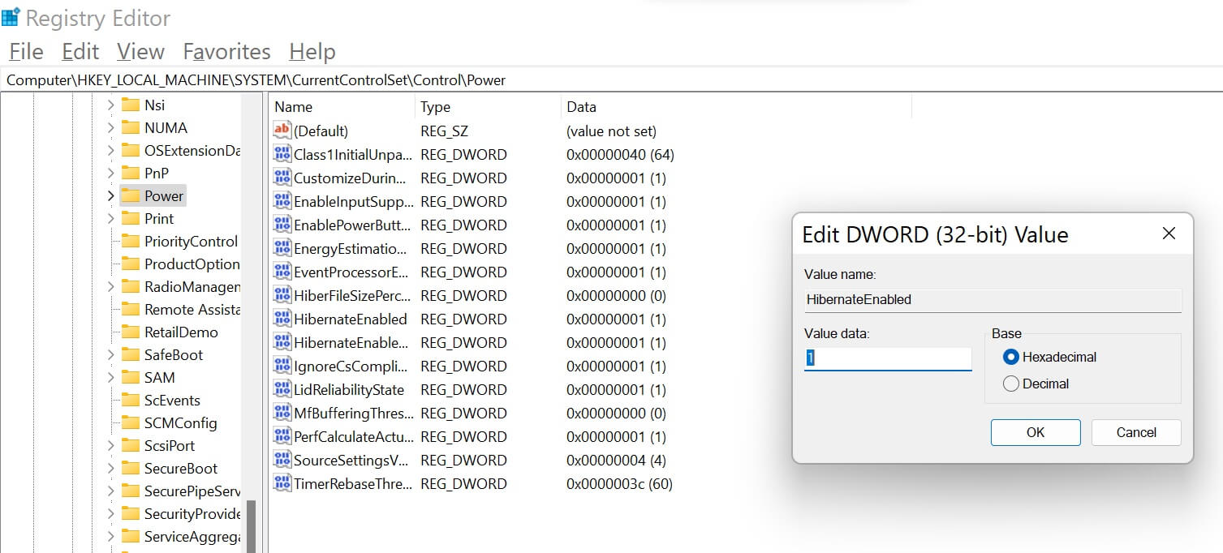Click the TimerRebaseThre... DWORD icon

point(282,483)
